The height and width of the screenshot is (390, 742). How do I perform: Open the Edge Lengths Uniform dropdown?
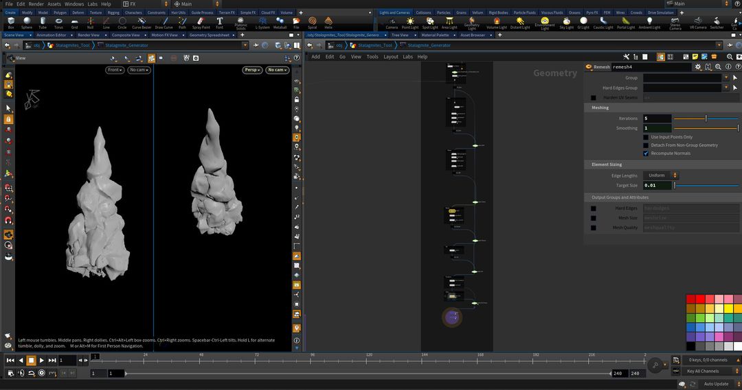661,175
